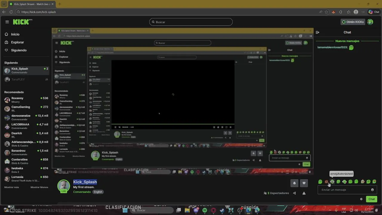Open Bananirou recommended channel
Viewport: 382px width, 215px height.
(26, 153)
